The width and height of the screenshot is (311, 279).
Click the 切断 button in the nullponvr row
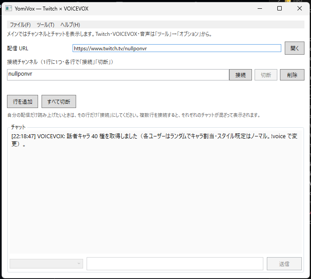pos(266,75)
